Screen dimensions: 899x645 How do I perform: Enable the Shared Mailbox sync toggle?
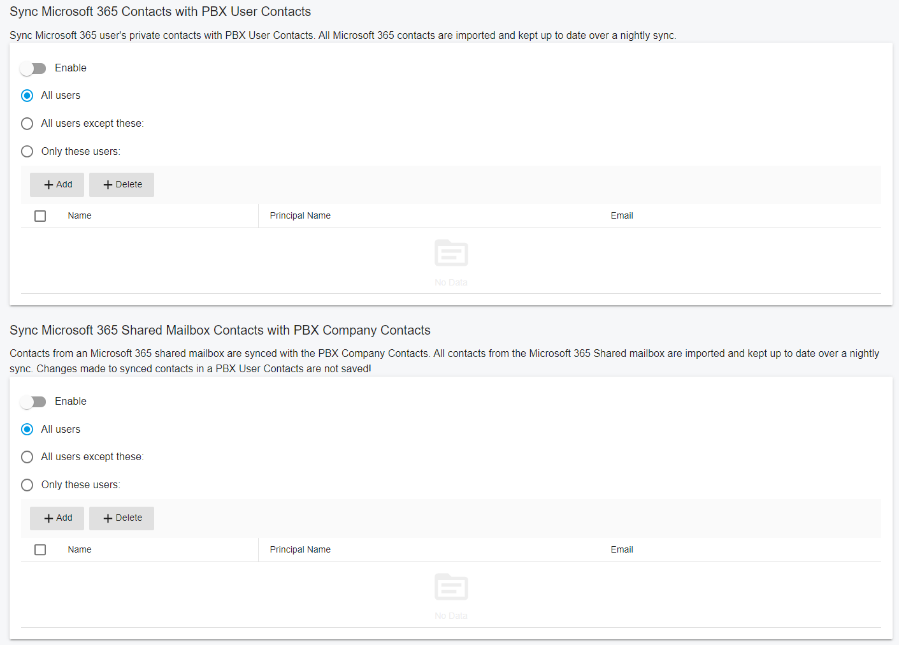tap(32, 402)
